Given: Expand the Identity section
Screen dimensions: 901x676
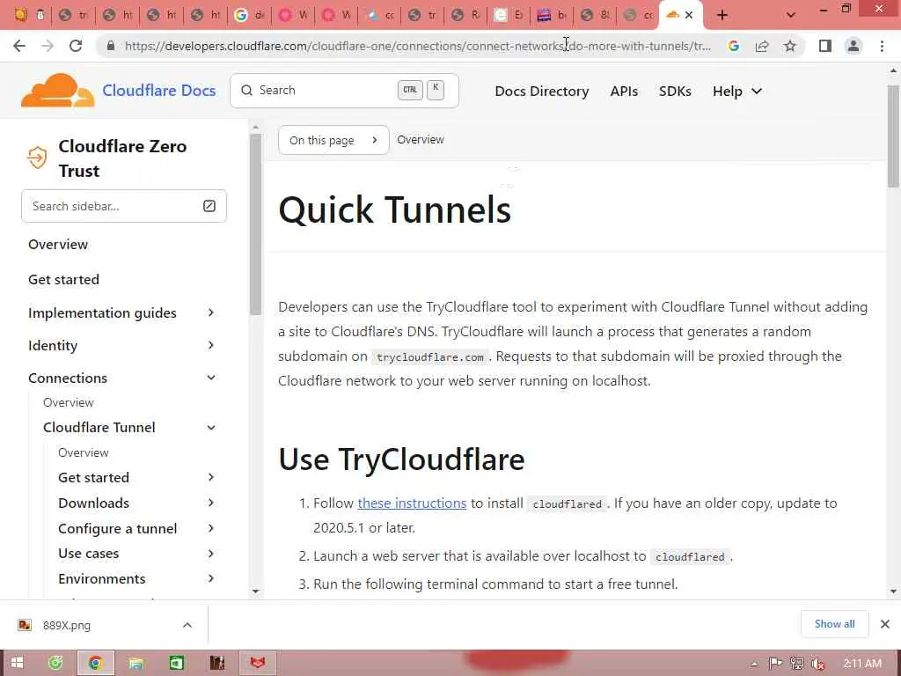Looking at the screenshot, I should (211, 345).
